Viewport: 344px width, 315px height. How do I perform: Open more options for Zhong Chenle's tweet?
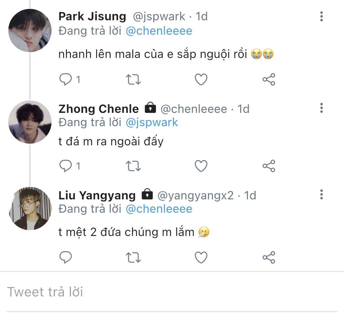321,108
